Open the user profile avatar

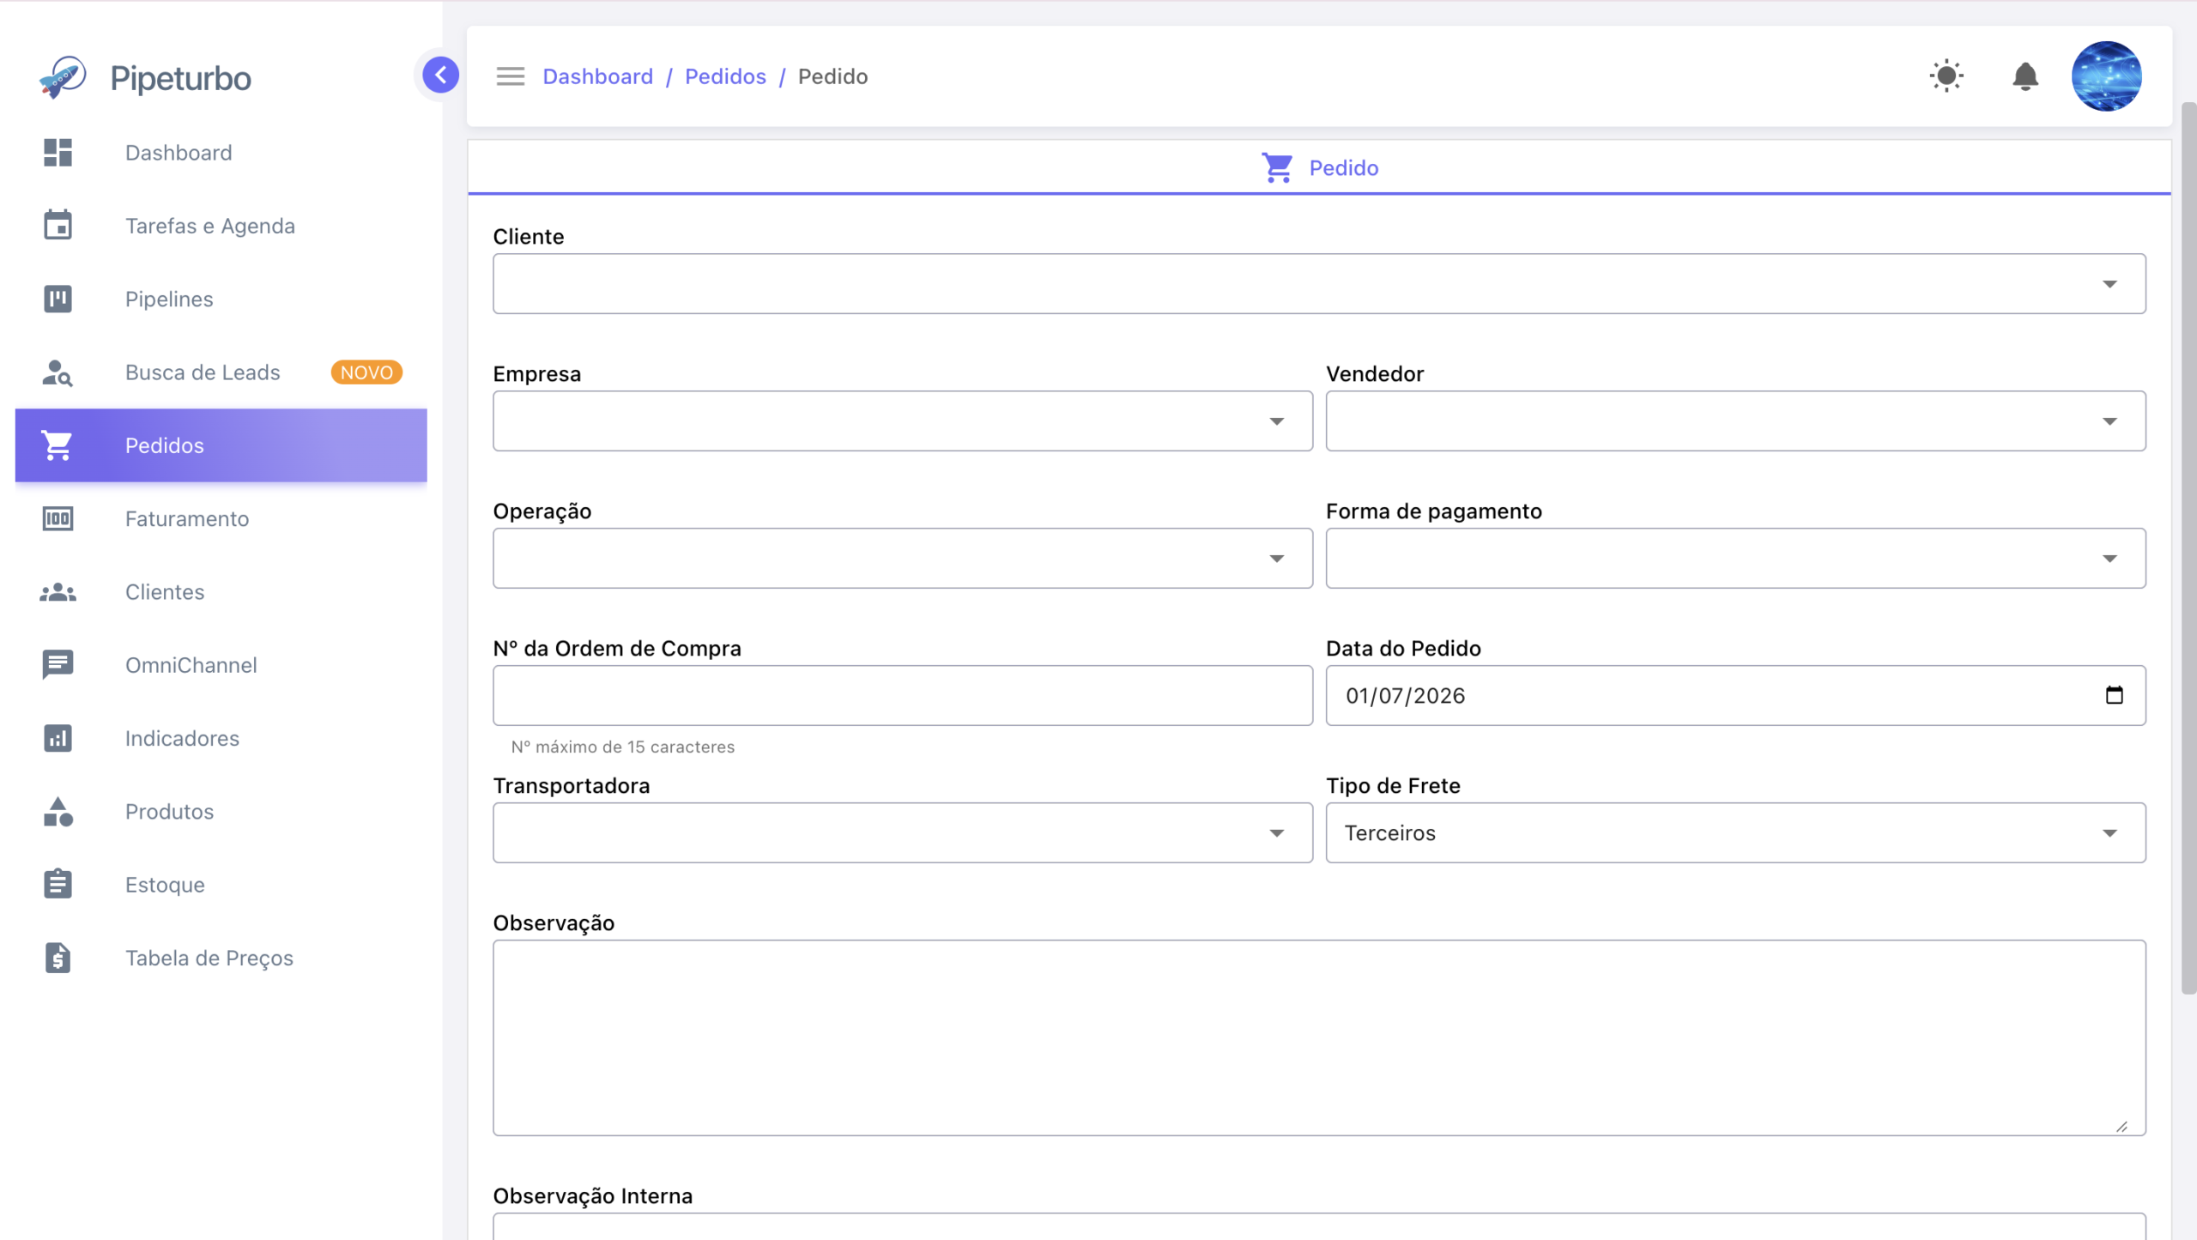2106,76
